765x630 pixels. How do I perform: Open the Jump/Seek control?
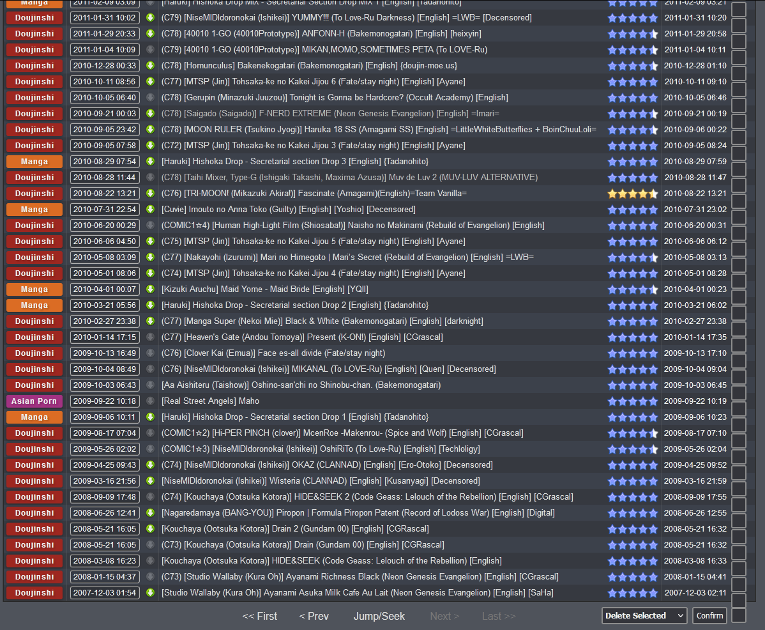pyautogui.click(x=379, y=617)
